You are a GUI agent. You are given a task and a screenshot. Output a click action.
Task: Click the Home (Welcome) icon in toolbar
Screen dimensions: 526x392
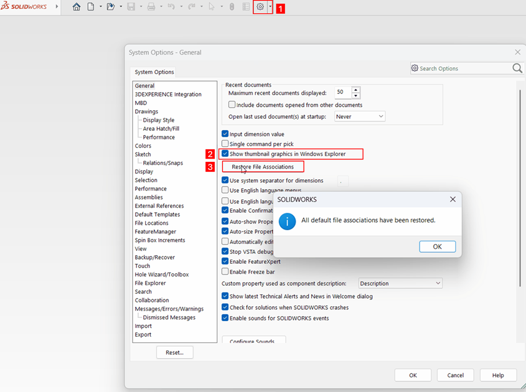click(x=77, y=7)
